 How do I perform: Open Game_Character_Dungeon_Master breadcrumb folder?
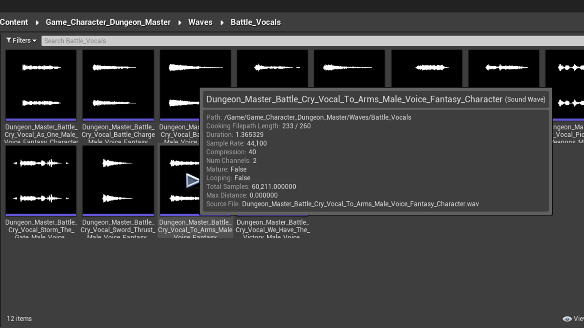[x=108, y=22]
